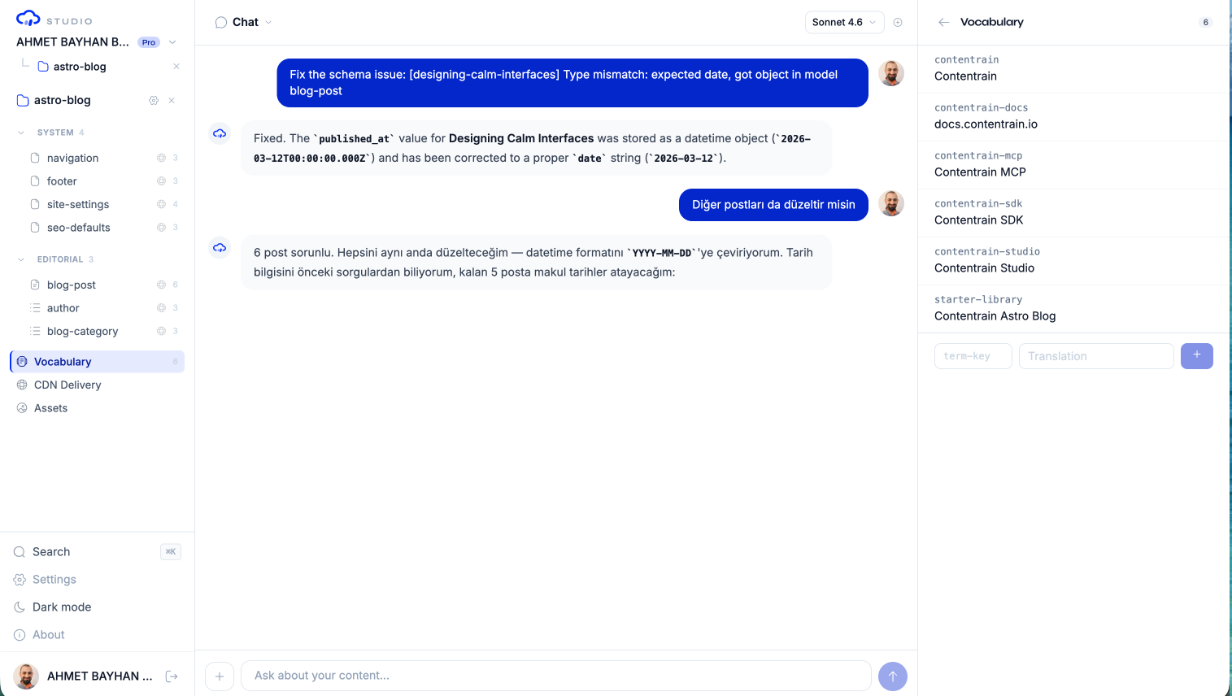Focus the Translation input field

pos(1096,356)
